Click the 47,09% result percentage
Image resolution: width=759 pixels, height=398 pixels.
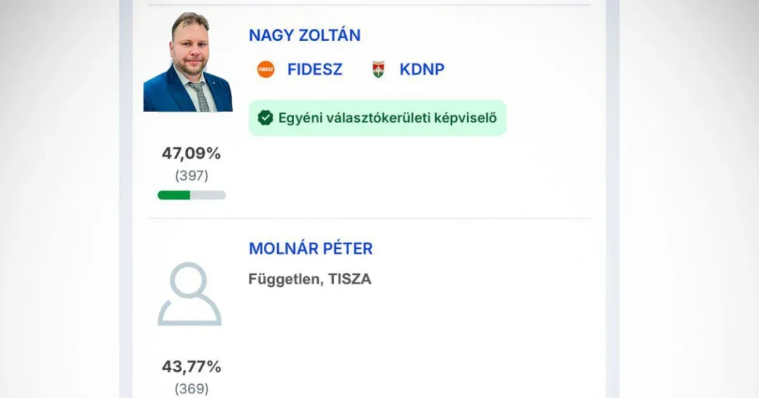pyautogui.click(x=191, y=154)
